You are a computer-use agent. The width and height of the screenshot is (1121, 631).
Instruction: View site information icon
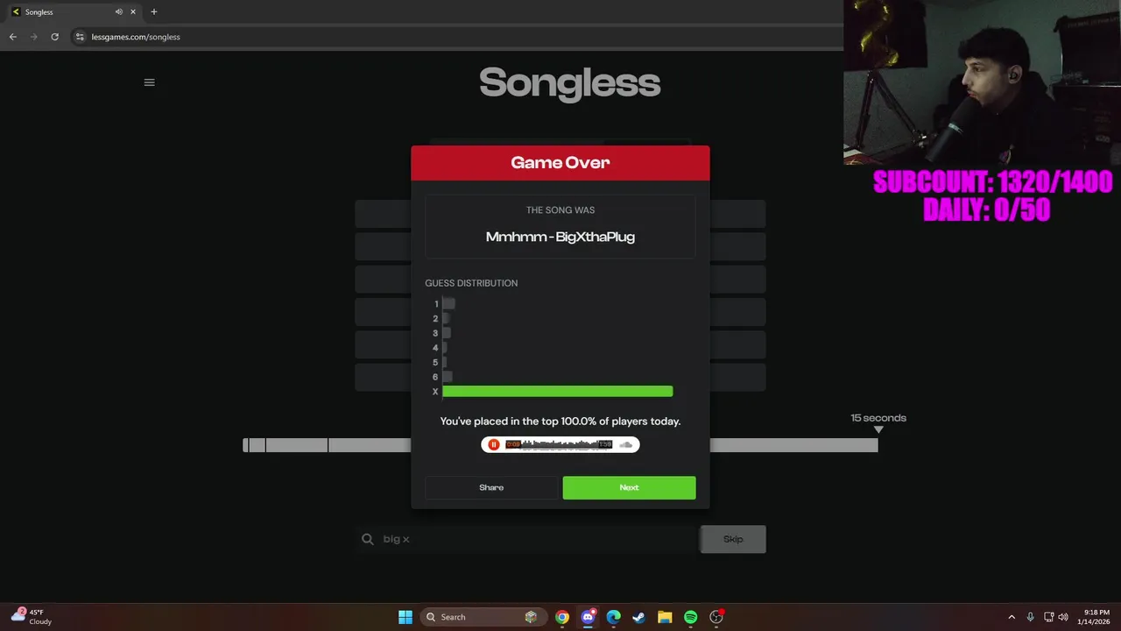point(80,37)
